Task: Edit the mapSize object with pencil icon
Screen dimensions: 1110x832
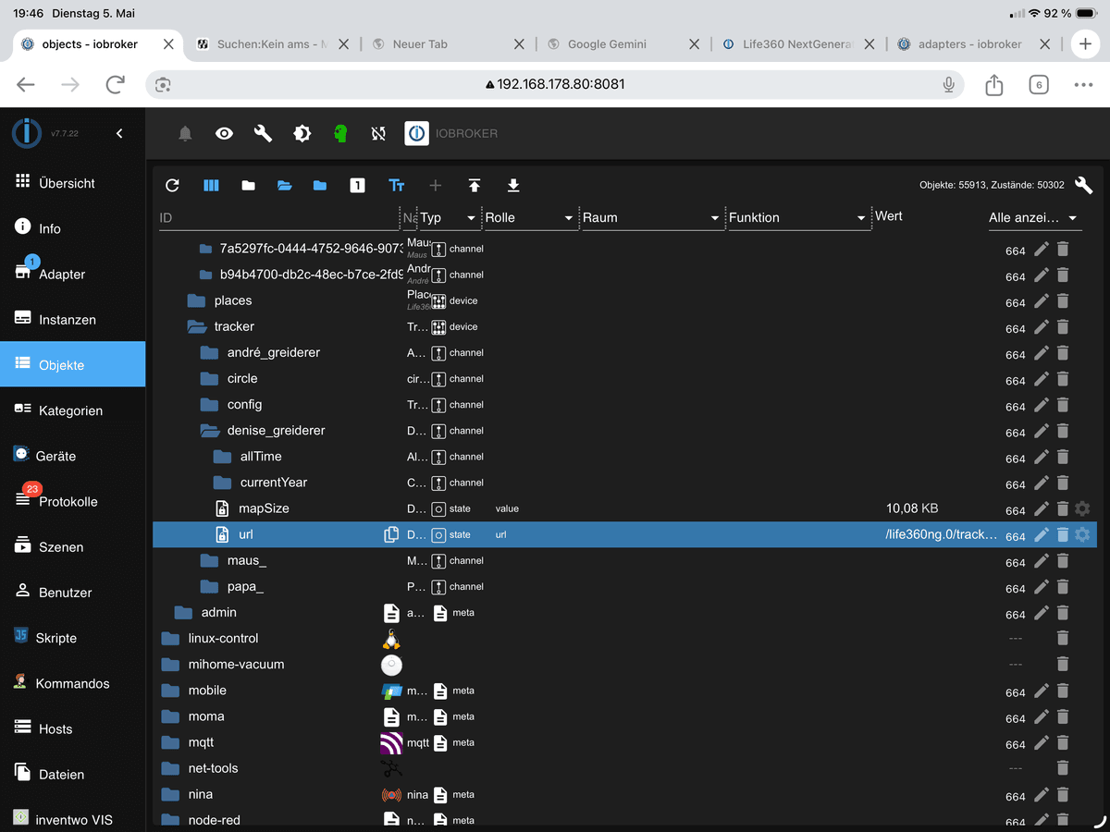Action: (x=1042, y=508)
